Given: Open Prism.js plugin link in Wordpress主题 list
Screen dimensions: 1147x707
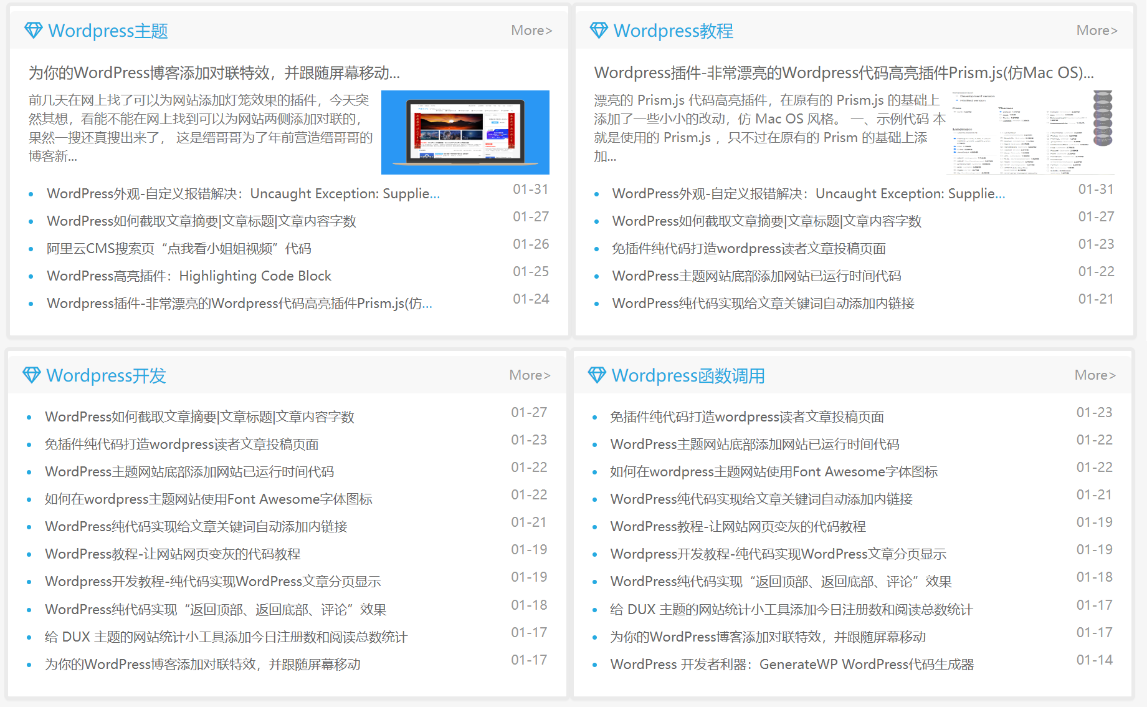Looking at the screenshot, I should click(x=240, y=304).
